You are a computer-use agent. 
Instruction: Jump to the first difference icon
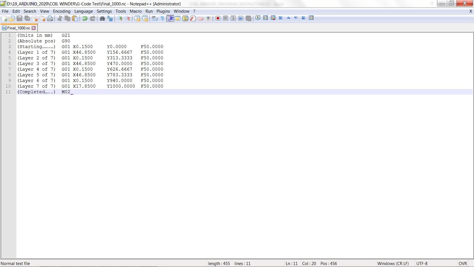(281, 18)
